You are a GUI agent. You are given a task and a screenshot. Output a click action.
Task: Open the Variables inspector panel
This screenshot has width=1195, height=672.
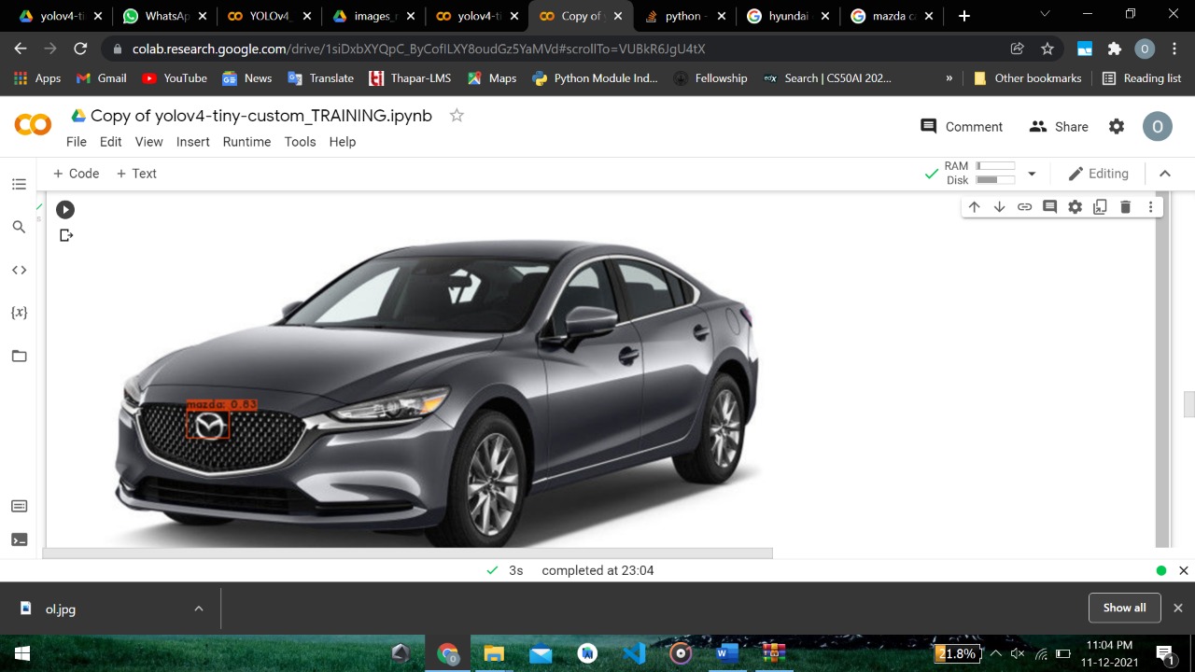pos(19,313)
